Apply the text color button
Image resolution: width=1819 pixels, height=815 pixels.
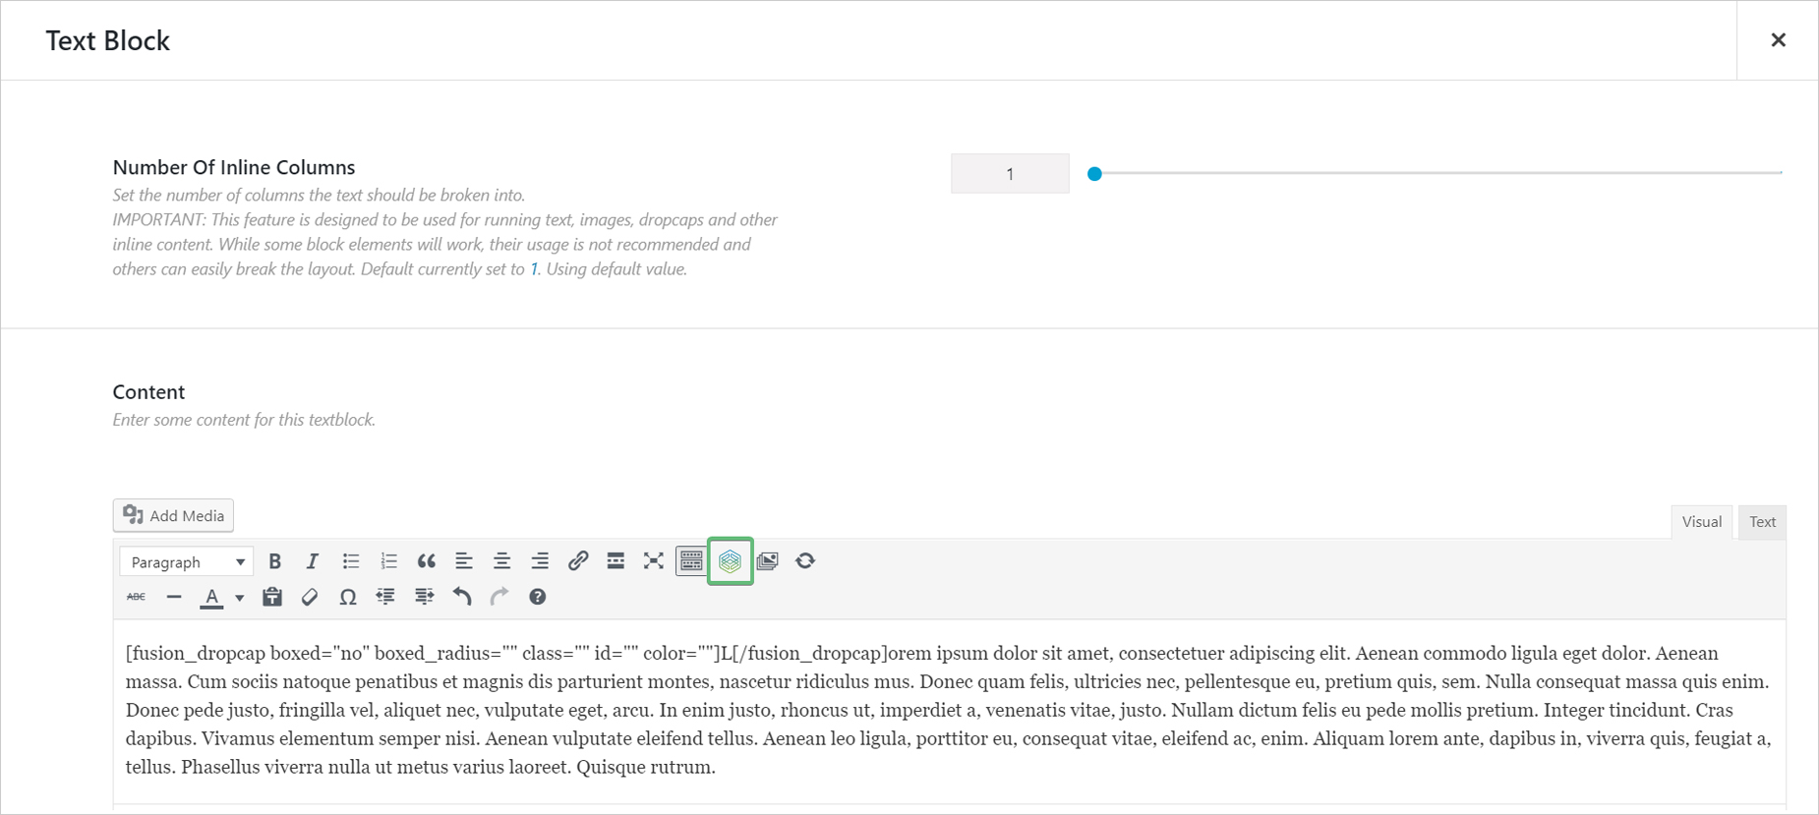pos(211,597)
